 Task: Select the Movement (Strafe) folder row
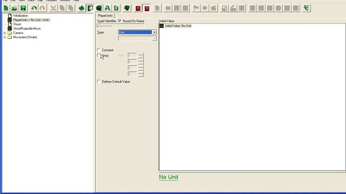click(x=25, y=37)
